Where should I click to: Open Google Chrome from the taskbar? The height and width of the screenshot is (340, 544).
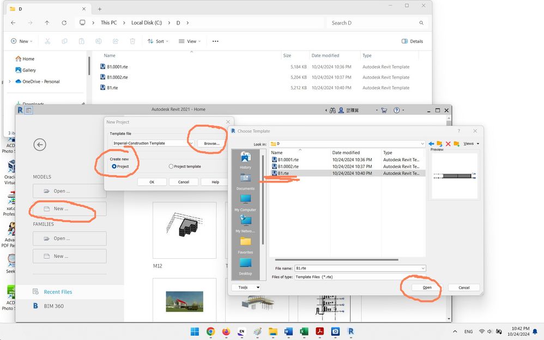(x=210, y=332)
